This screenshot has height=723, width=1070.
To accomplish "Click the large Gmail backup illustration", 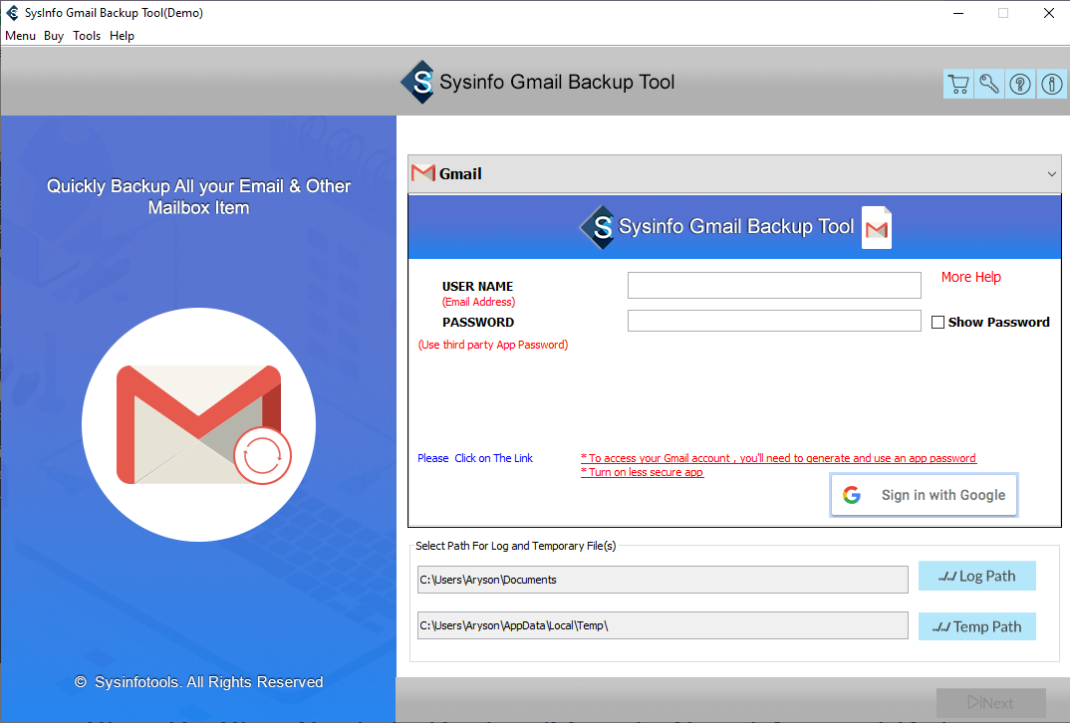I will point(198,424).
